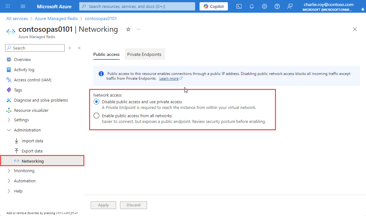Collapse the Administration section
The height and width of the screenshot is (216, 366).
pyautogui.click(x=27, y=130)
